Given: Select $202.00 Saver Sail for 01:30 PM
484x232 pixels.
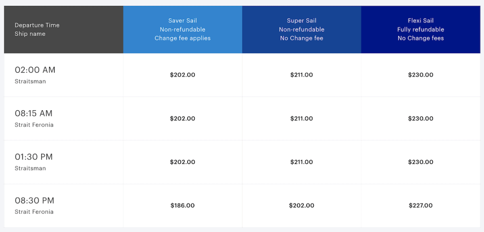Looking at the screenshot, I should (x=182, y=162).
